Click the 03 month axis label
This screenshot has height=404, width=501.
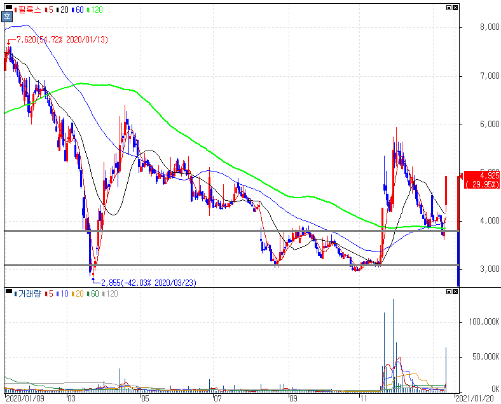coord(71,398)
